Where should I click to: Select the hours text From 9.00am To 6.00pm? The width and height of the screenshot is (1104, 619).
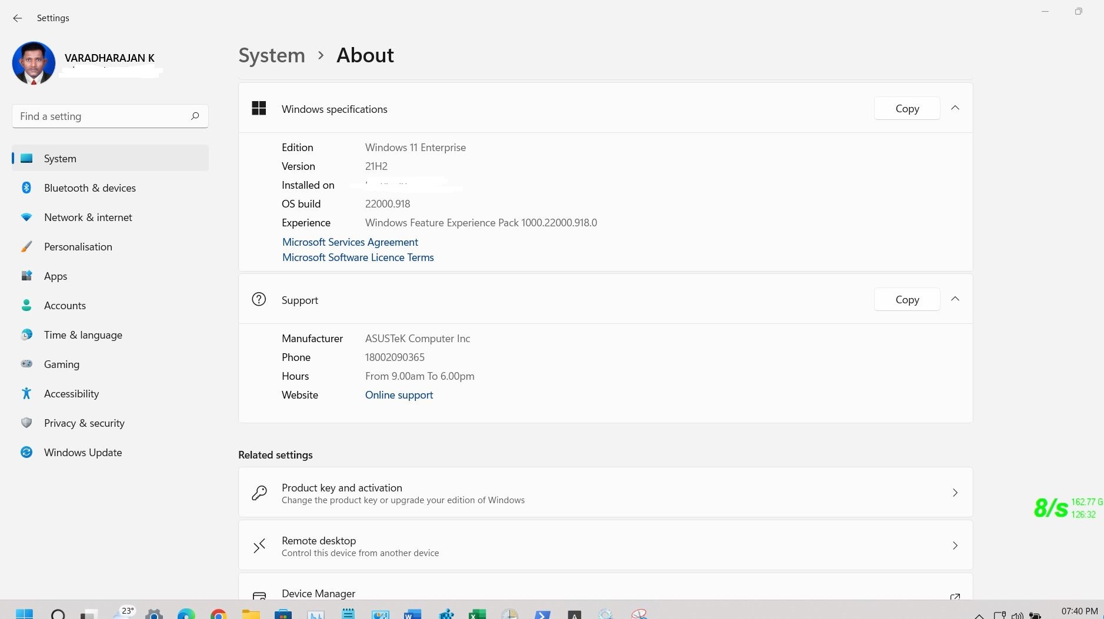(419, 376)
